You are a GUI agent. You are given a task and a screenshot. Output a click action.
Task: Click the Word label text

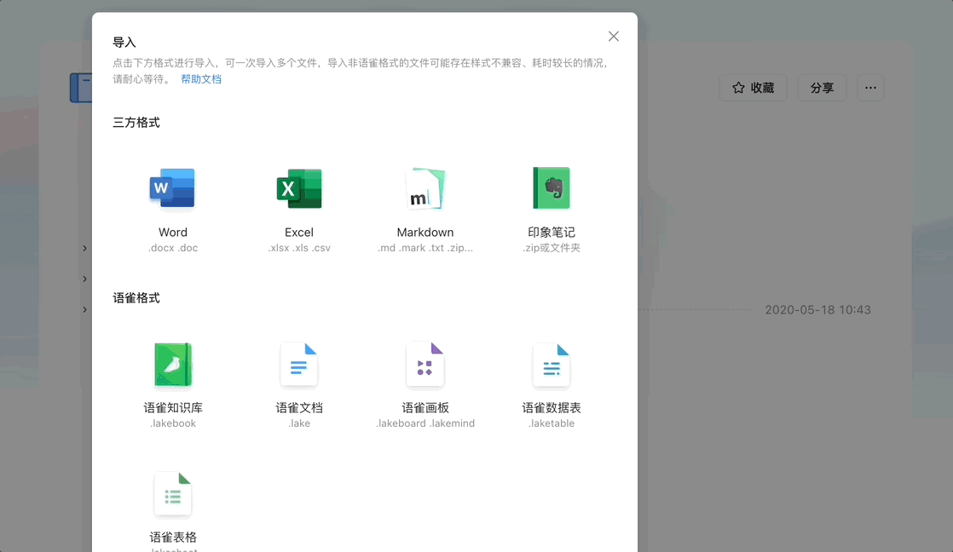tap(172, 233)
